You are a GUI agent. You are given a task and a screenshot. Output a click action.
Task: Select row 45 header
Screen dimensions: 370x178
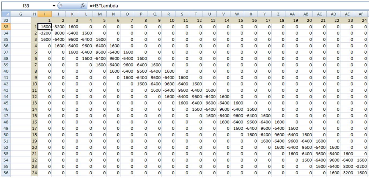click(x=6, y=103)
